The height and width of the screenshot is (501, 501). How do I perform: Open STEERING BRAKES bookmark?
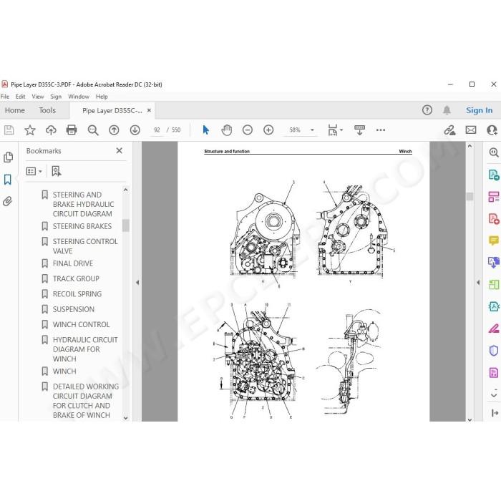82,226
